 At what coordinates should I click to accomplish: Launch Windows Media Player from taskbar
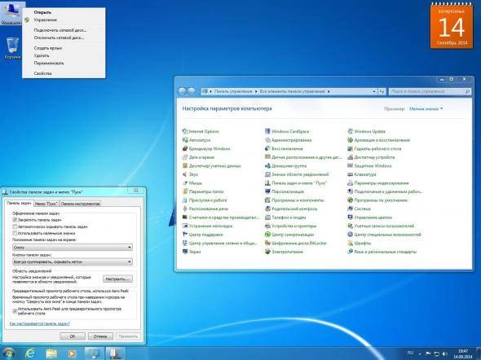pos(72,353)
